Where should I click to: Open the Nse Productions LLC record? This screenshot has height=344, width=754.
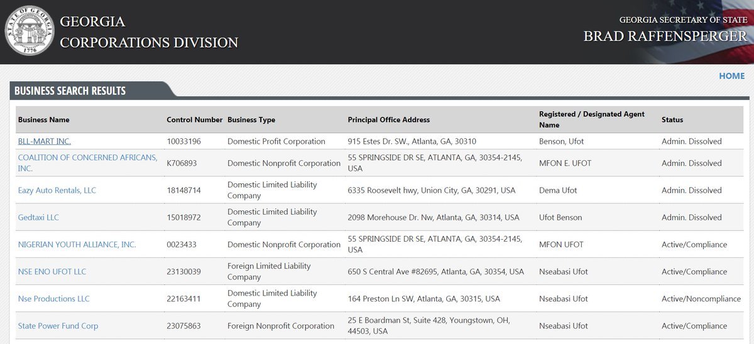click(53, 299)
